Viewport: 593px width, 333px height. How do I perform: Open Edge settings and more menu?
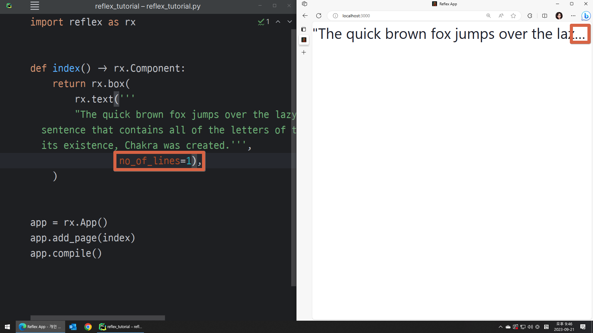pyautogui.click(x=573, y=16)
